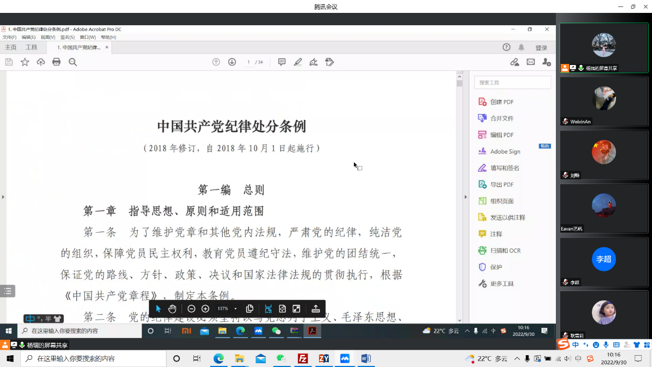652x367 pixels.
Task: Enter full screen mode in floating toolbar
Action: (296, 308)
